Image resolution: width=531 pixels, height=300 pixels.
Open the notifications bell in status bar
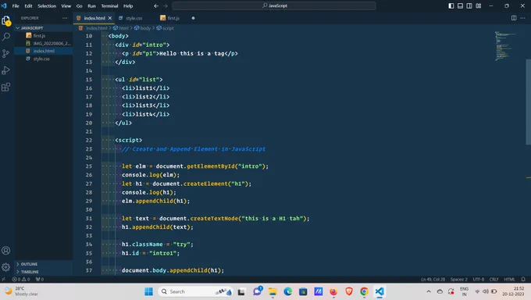523,280
